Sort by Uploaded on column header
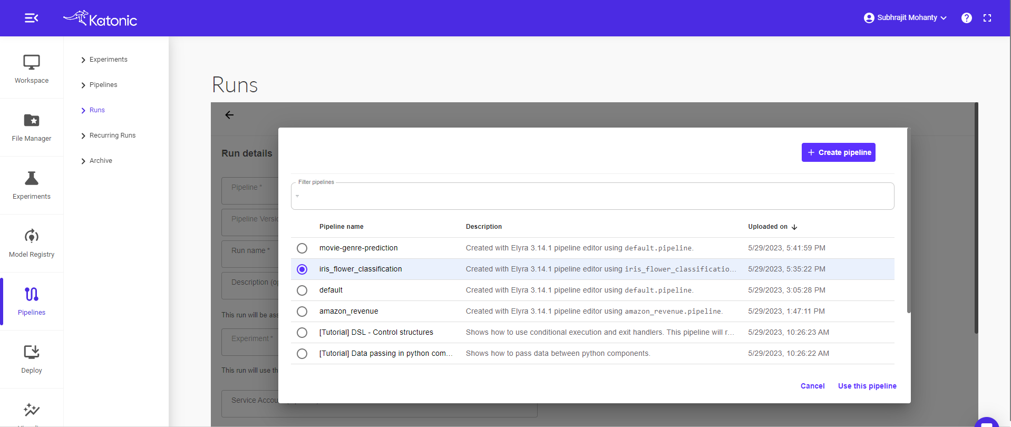Image resolution: width=1011 pixels, height=427 pixels. (768, 227)
